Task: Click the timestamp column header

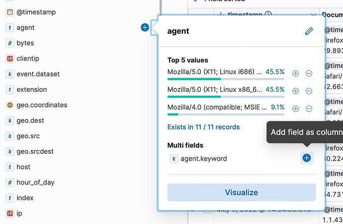Action: coord(247,15)
